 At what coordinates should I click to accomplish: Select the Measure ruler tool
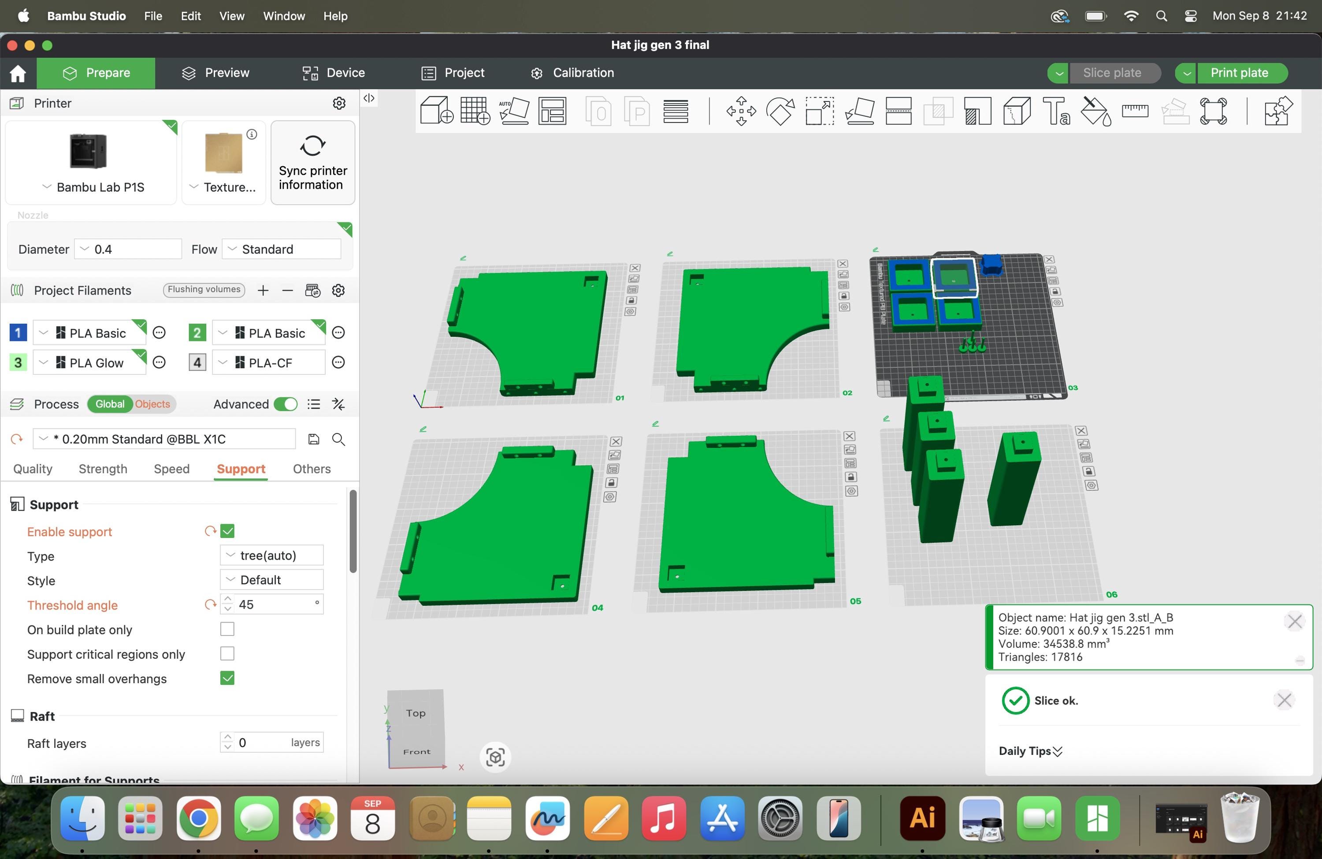[1135, 111]
